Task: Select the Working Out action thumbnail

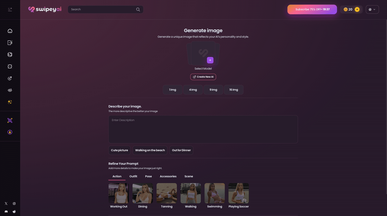Action: click(x=119, y=193)
